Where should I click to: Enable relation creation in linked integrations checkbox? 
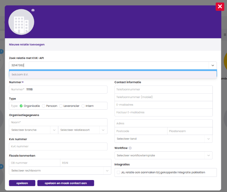coord(119,172)
